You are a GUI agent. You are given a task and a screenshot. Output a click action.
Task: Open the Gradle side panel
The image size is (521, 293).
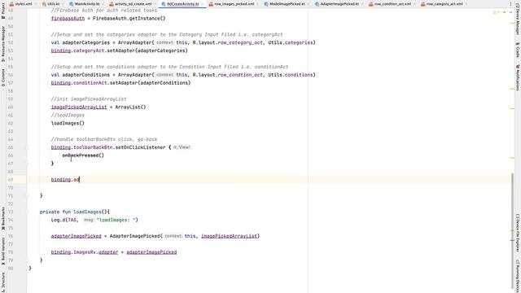click(518, 50)
